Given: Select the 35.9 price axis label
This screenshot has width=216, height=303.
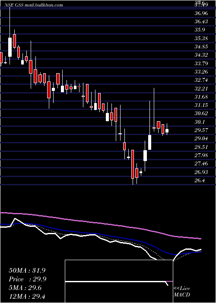Looking at the screenshot, I should [200, 30].
